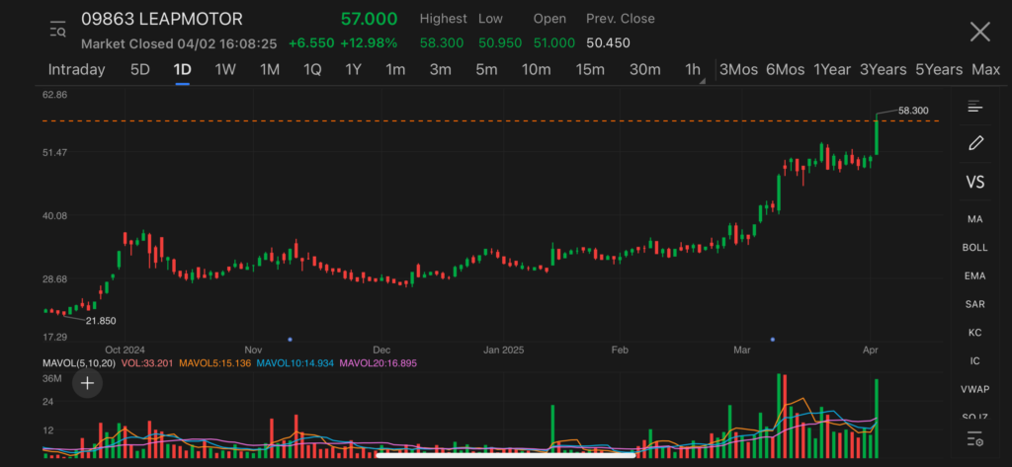
Task: Add indicator with the plus button
Action: (87, 384)
